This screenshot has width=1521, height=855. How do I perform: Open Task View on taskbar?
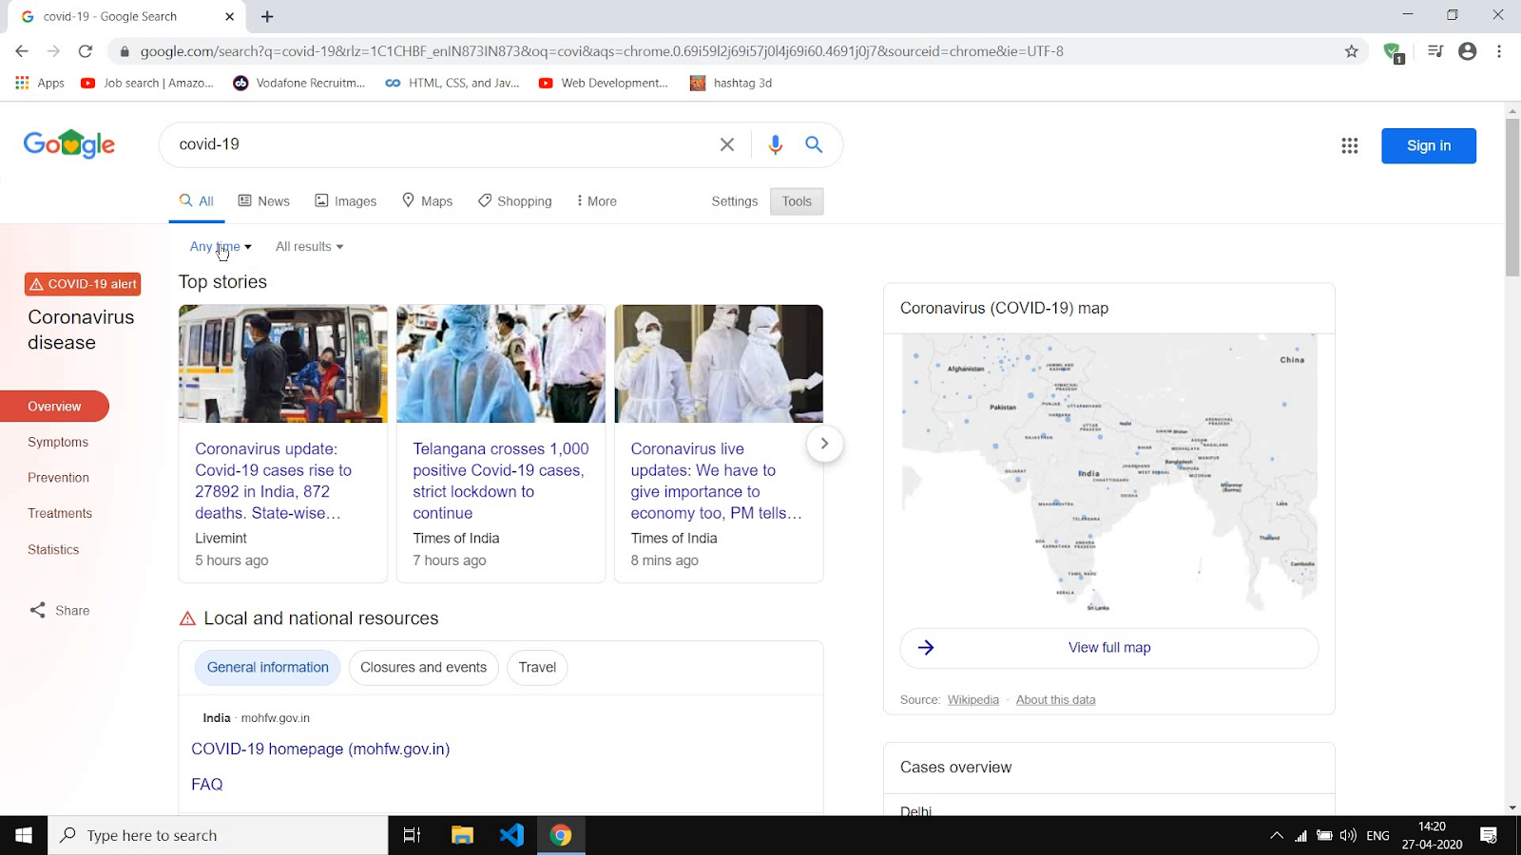413,835
